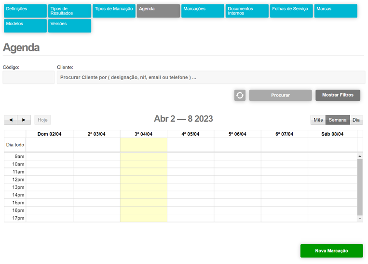
Task: Click the Cliente search field
Action: [211, 77]
